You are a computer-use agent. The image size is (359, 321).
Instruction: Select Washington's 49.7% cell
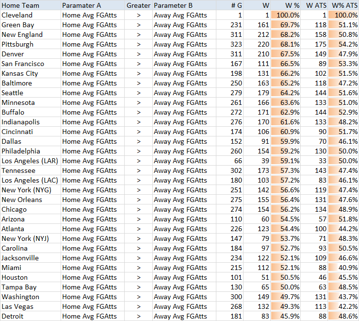pos(285,297)
